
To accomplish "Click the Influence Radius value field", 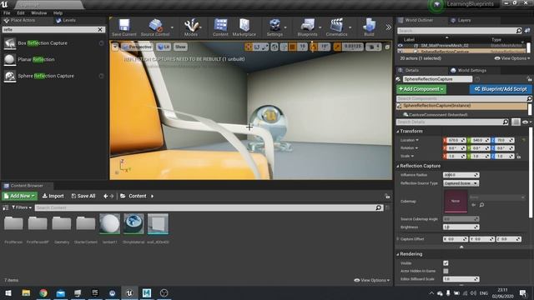I will pos(461,175).
